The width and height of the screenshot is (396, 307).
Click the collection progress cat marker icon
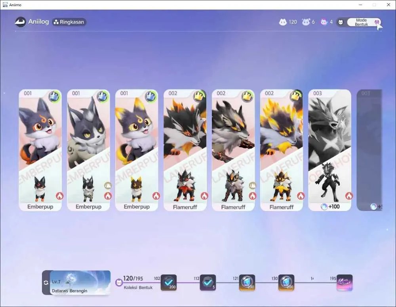(119, 282)
